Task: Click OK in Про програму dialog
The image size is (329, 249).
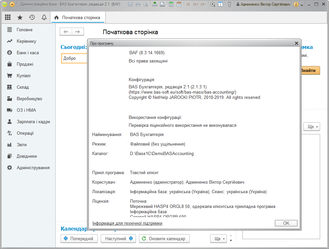Action: click(286, 223)
